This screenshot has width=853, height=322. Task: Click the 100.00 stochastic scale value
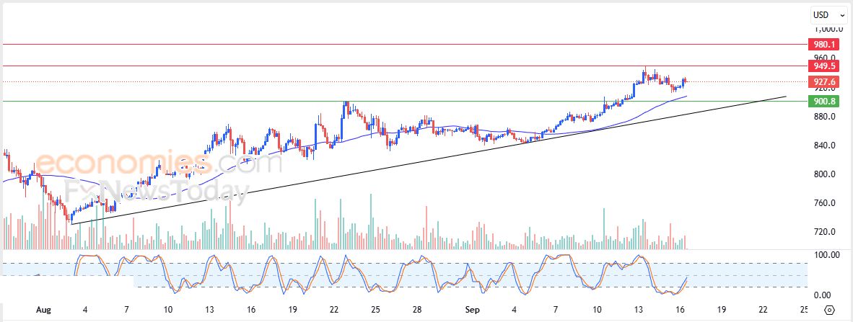(x=826, y=255)
